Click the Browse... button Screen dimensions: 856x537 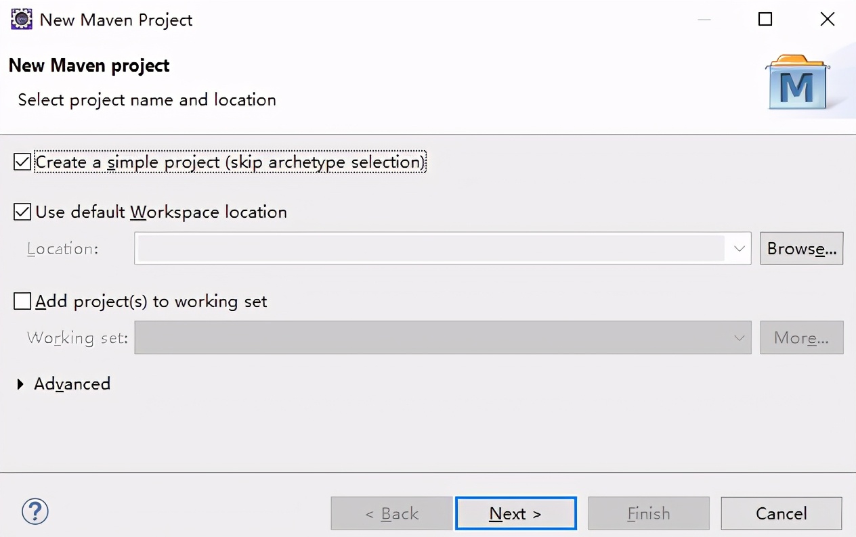(802, 248)
